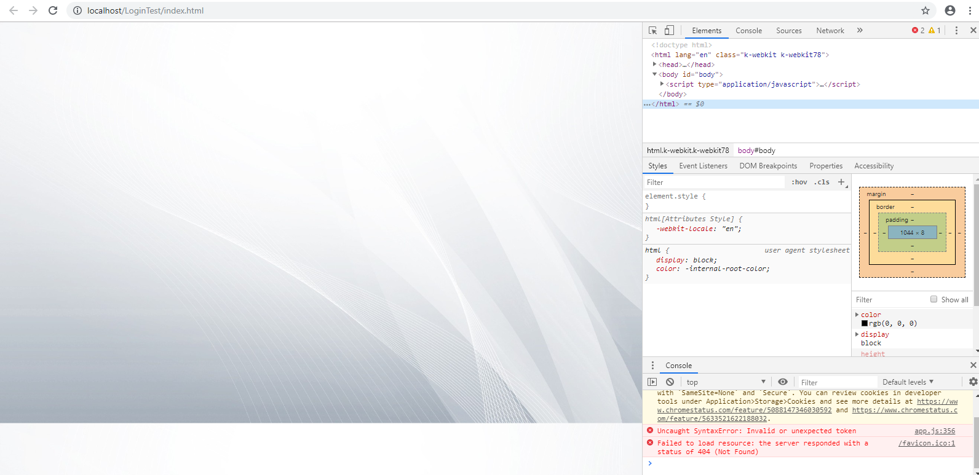Add a new style rule
Image resolution: width=979 pixels, height=475 pixels.
841,182
